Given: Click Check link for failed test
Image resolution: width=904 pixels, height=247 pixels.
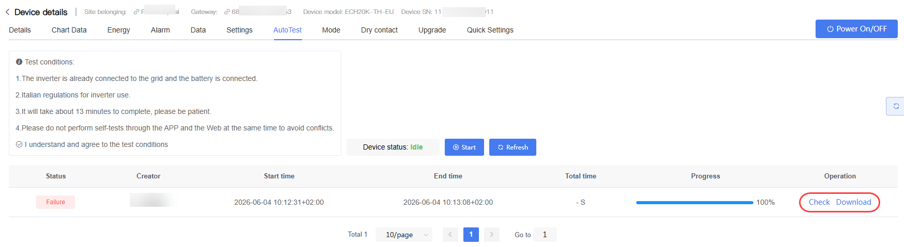Looking at the screenshot, I should pyautogui.click(x=819, y=202).
